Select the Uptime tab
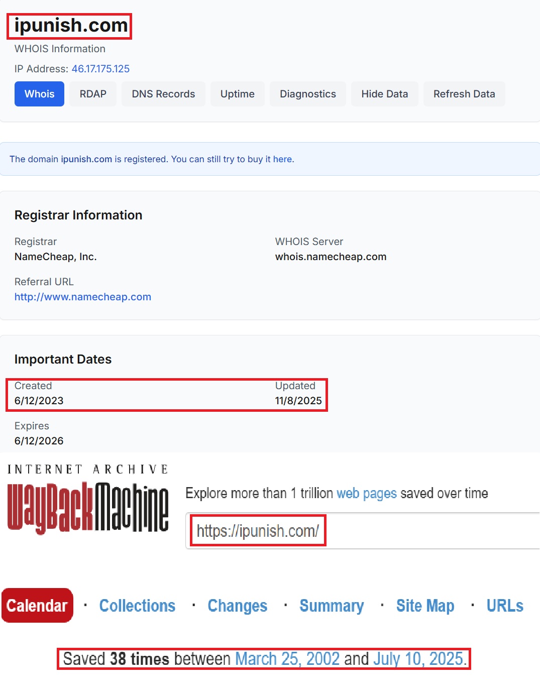540x697 pixels. [x=237, y=94]
